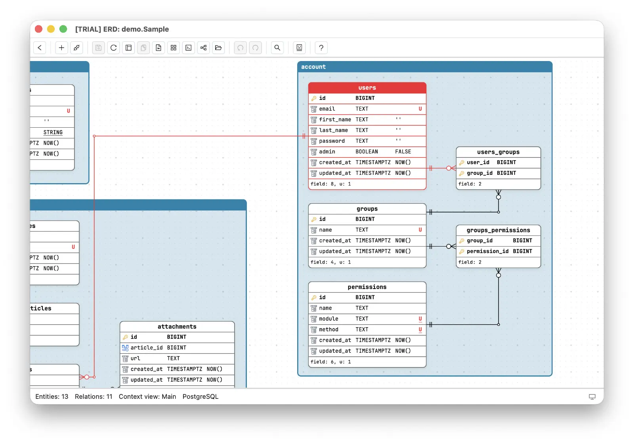Click the back arrow toolbar button
Screen dimensions: 634x444
click(x=40, y=48)
